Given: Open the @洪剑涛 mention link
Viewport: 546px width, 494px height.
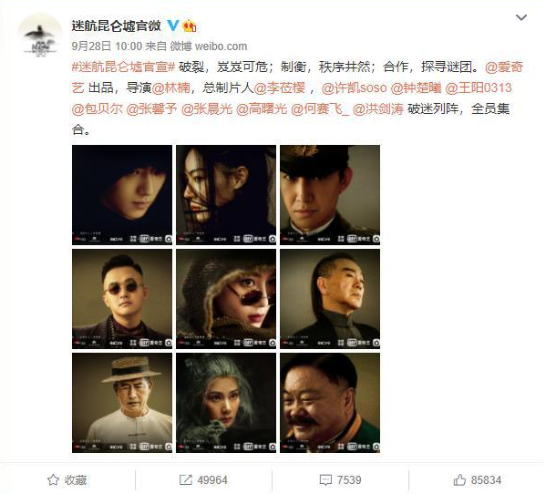Looking at the screenshot, I should (378, 109).
